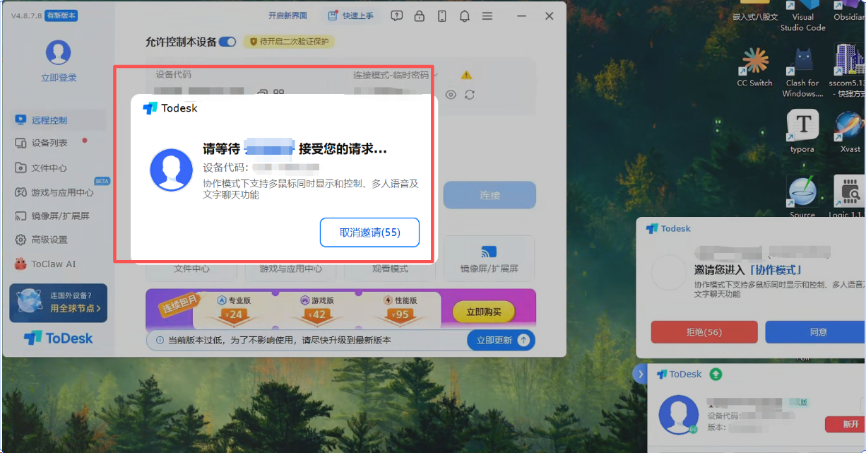Screen dimensions: 866x453
Task: Click the 有新版本 badge near the version number
Action: [61, 16]
